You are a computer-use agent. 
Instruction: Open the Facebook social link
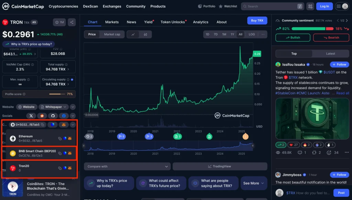pos(64,116)
